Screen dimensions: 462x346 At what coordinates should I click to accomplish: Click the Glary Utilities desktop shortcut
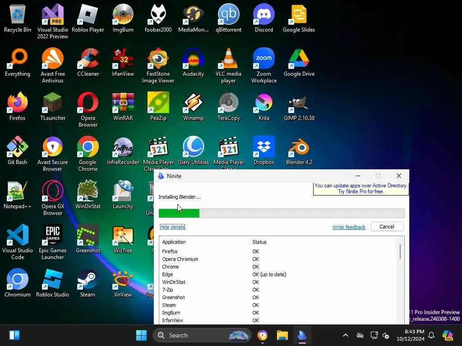[193, 150]
